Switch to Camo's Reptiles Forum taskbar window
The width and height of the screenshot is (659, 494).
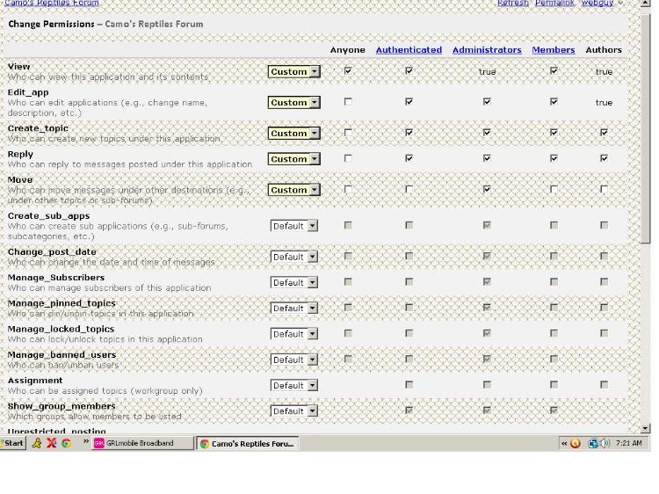click(x=247, y=443)
